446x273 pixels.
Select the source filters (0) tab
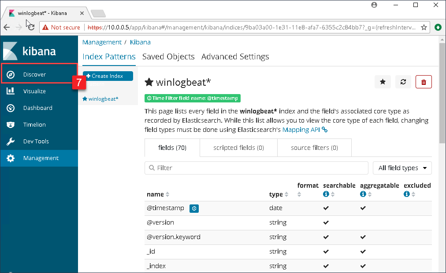pyautogui.click(x=314, y=148)
